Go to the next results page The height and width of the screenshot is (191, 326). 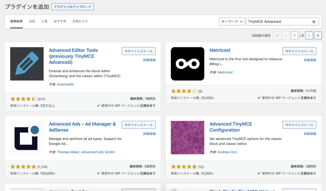point(309,36)
